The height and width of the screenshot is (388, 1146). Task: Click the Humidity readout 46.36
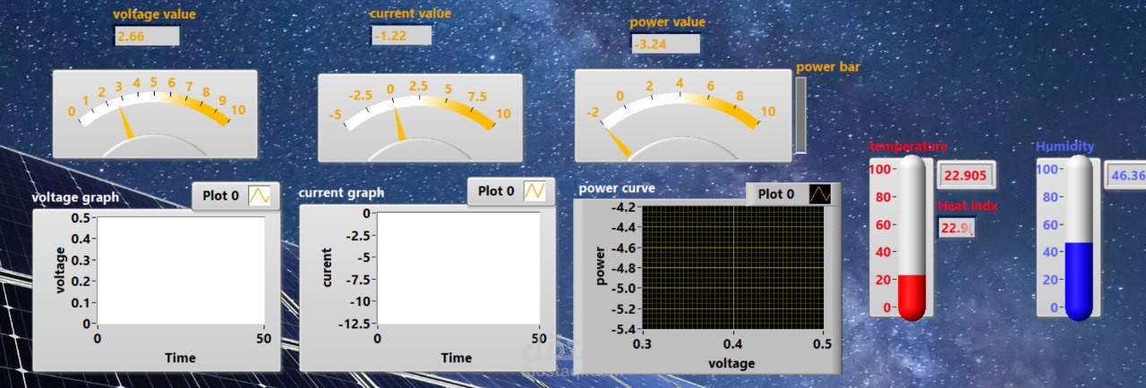tap(1128, 174)
